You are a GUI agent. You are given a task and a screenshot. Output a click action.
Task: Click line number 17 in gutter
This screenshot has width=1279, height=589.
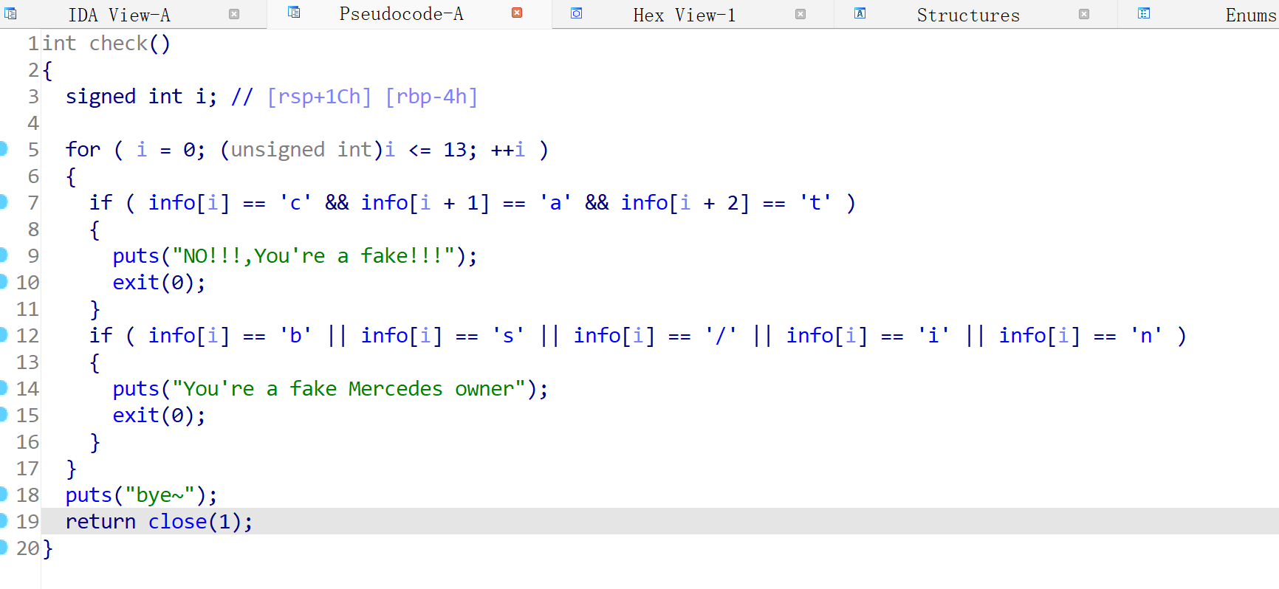pyautogui.click(x=27, y=469)
